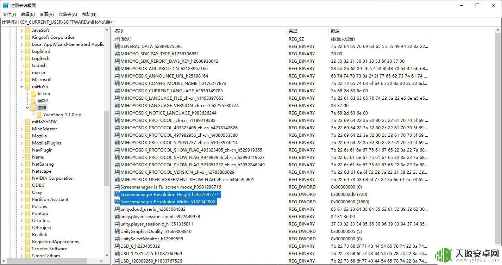Click the icon of unity.player_session_count_h922449978
The width and height of the screenshot is (502, 265).
[117, 216]
